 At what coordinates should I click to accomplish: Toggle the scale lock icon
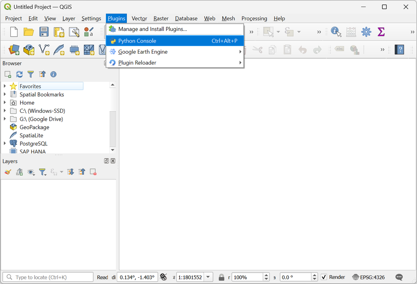[x=221, y=277]
